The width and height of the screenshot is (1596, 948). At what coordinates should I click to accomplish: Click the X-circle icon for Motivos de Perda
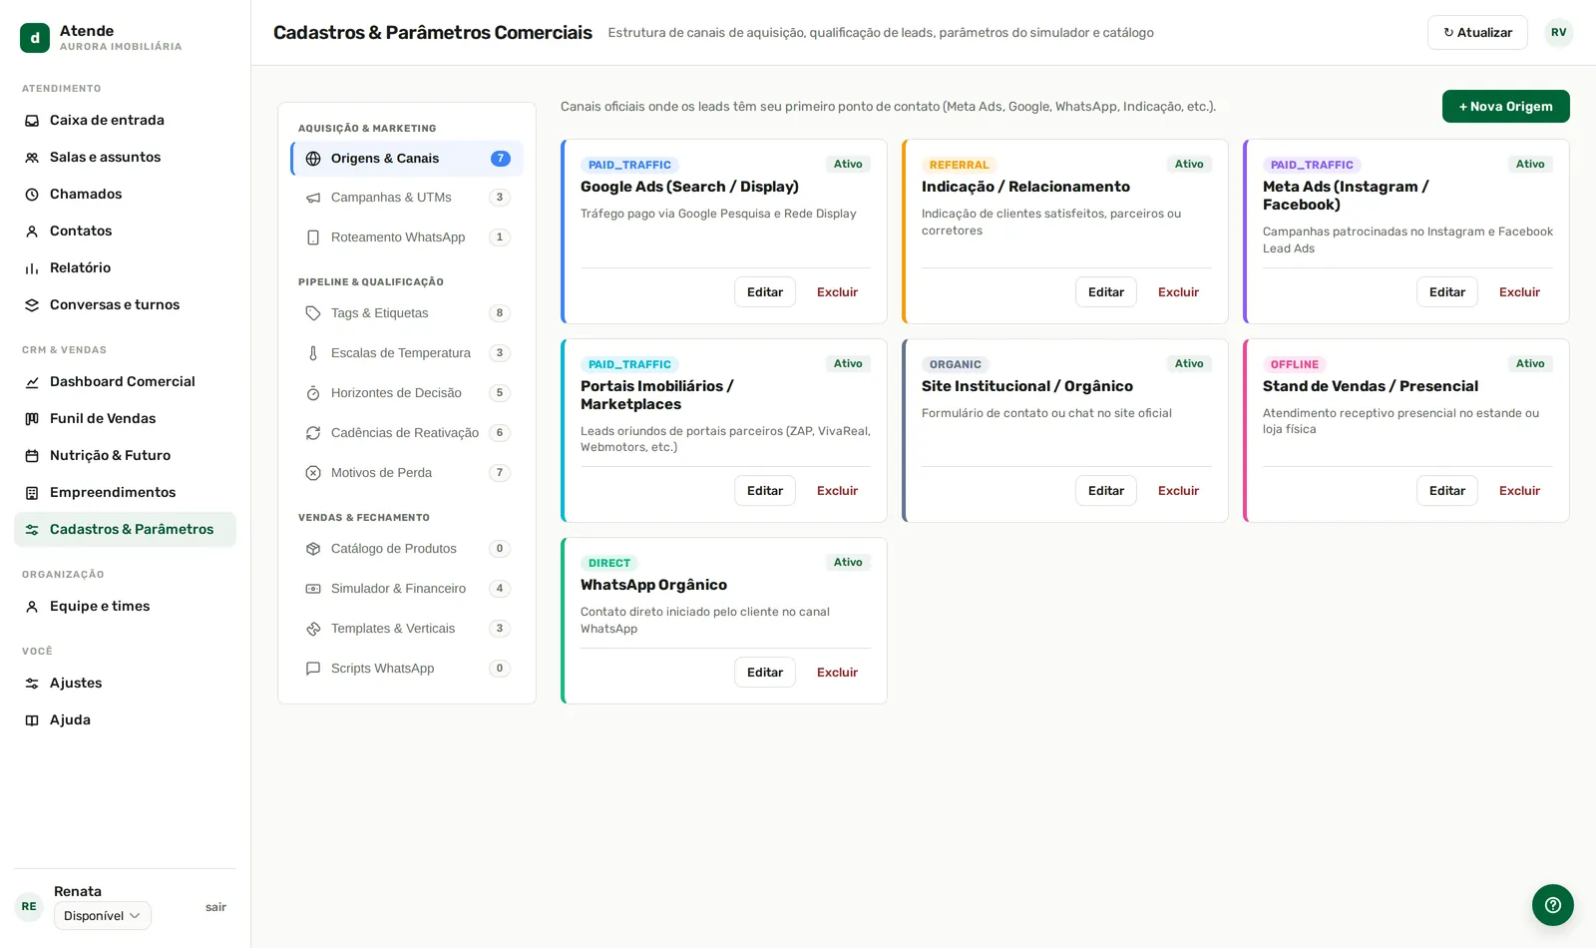coord(313,473)
